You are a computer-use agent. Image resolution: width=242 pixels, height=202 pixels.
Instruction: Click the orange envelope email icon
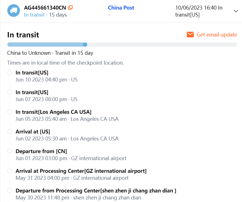pyautogui.click(x=190, y=35)
